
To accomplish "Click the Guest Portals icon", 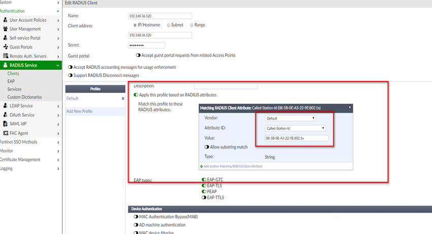I will tap(6, 47).
